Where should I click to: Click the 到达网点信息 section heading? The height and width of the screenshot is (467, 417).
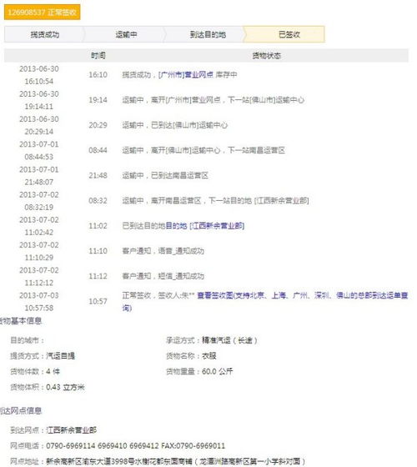tap(21, 411)
